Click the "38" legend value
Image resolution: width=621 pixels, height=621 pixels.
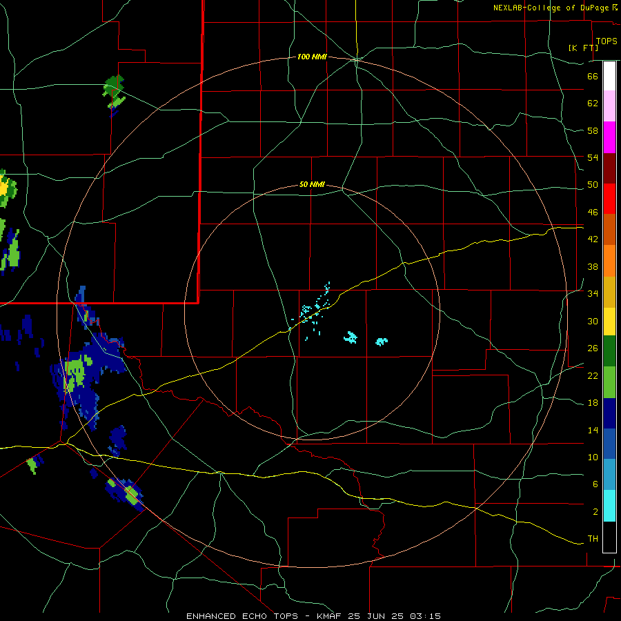(593, 266)
